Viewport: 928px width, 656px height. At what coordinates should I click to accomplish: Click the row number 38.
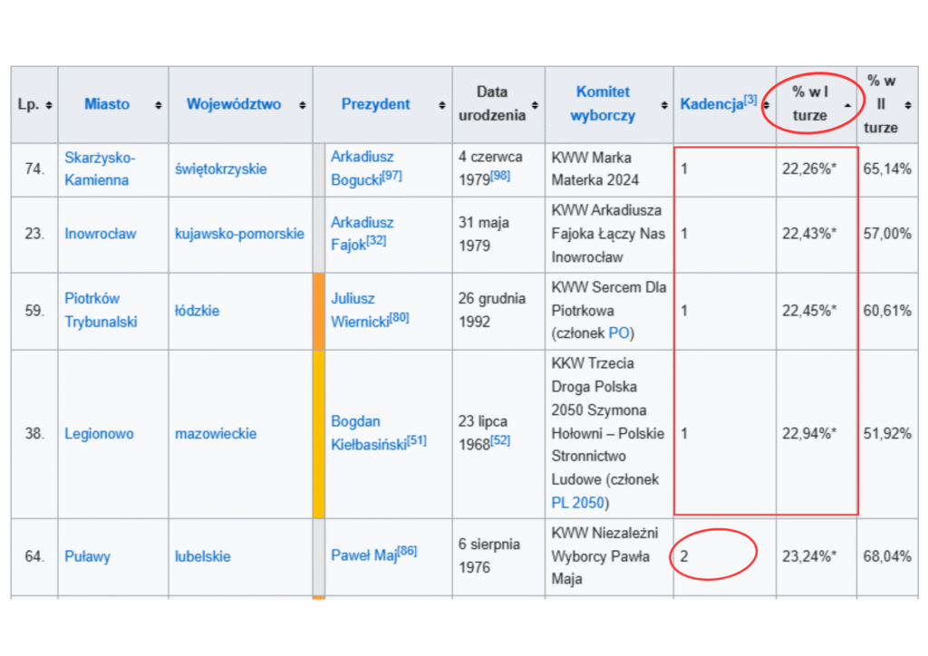click(34, 434)
